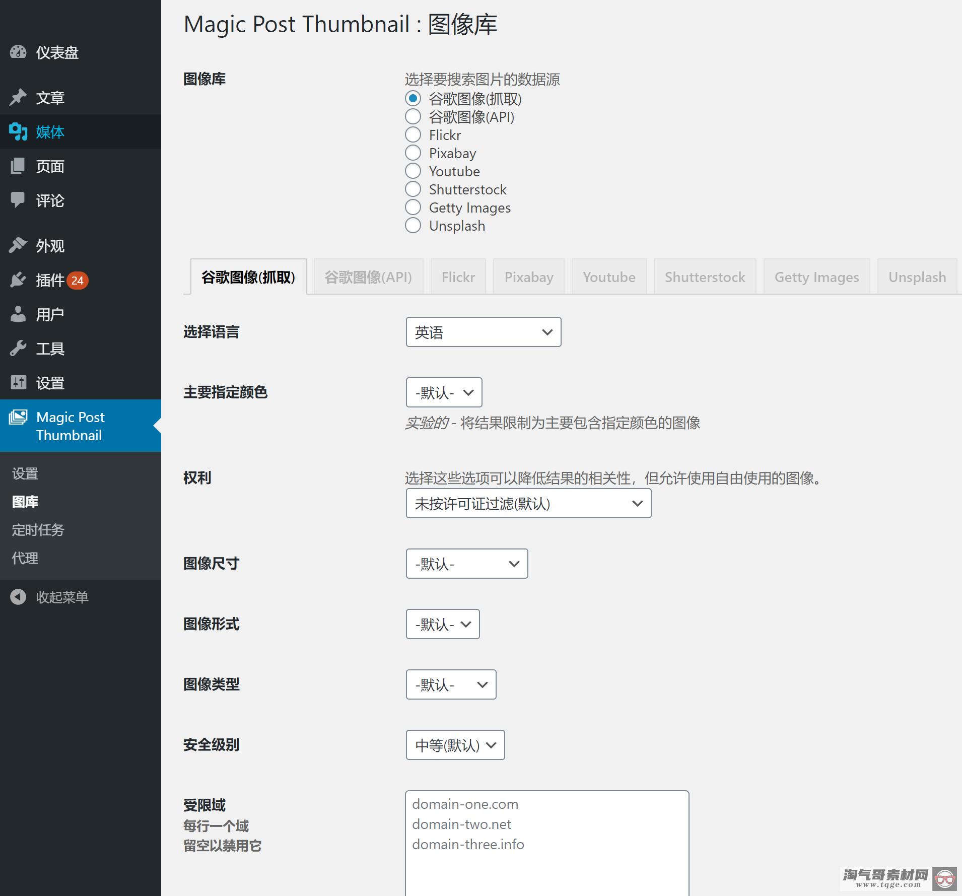Open the 图像尺寸 dropdown
Viewport: 962px width, 896px height.
tap(467, 564)
